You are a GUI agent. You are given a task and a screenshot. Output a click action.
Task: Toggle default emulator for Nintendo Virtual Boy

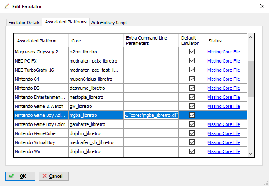pyautogui.click(x=192, y=142)
